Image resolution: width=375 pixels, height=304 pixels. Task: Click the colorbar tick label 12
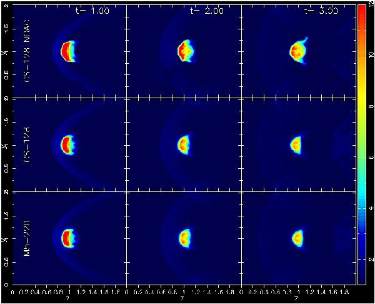click(x=371, y=8)
